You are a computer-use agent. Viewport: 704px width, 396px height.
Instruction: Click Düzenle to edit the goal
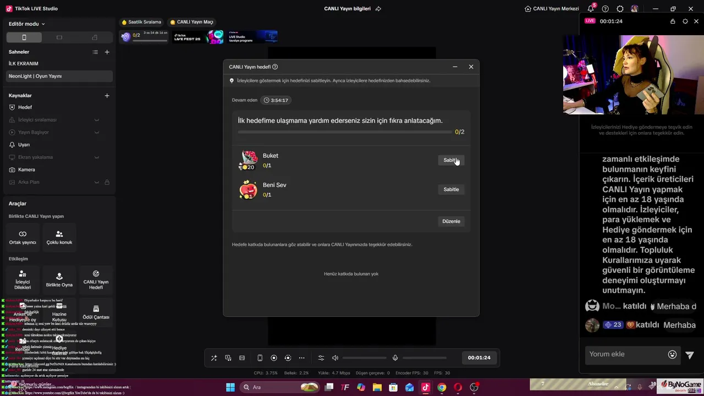[x=451, y=221]
